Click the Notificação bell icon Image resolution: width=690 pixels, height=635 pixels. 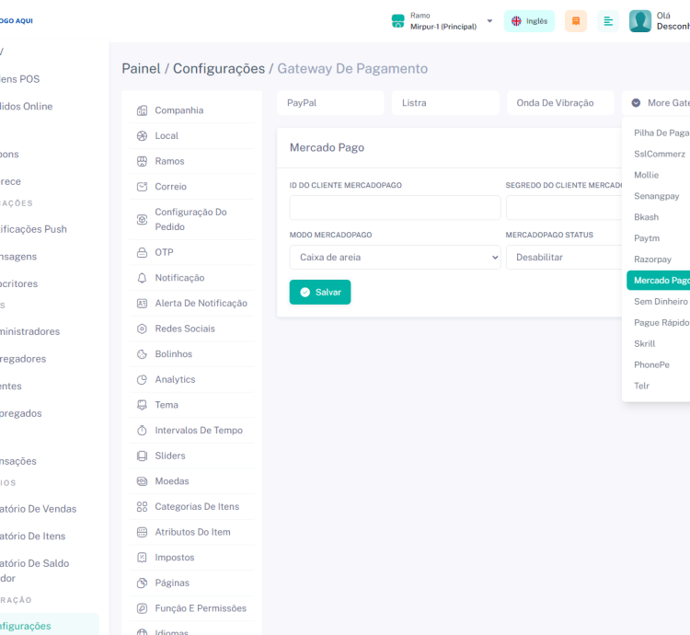pyautogui.click(x=142, y=278)
